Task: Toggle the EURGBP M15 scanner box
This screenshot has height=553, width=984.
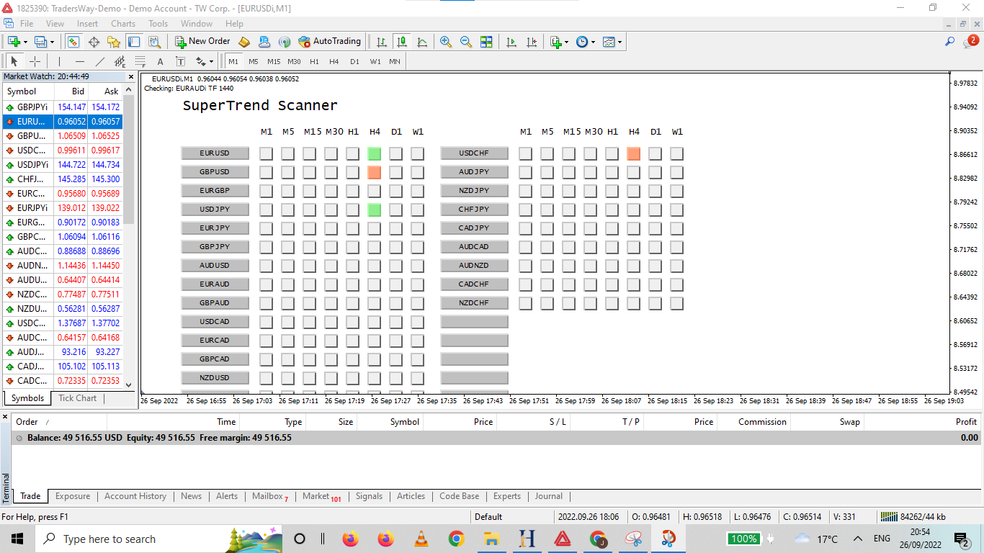Action: (x=310, y=191)
